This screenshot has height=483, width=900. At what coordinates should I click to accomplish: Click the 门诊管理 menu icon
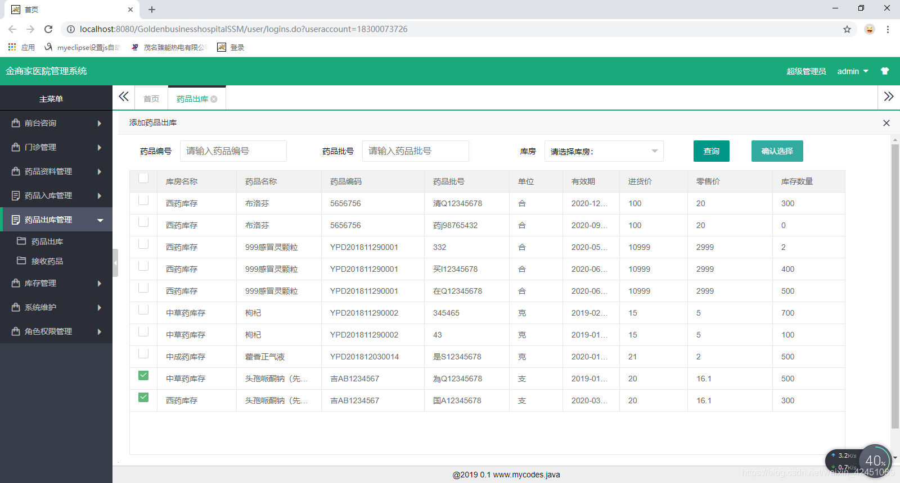[16, 147]
